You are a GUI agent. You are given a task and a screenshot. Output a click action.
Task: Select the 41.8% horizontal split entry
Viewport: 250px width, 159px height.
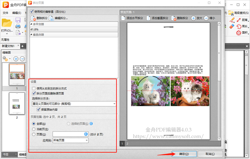[74, 29]
